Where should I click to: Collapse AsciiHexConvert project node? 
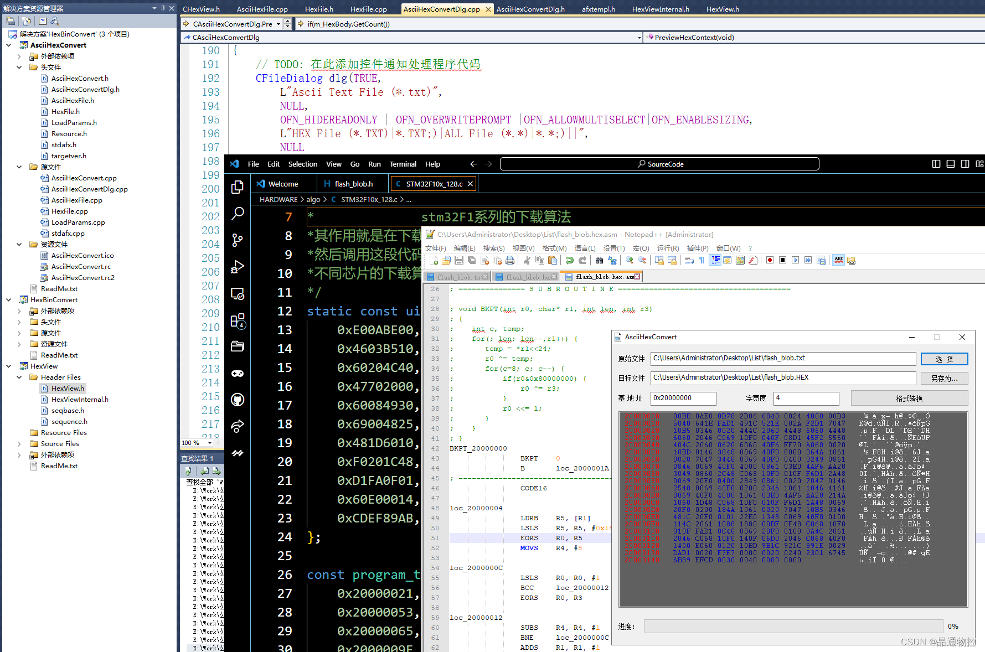coord(9,45)
